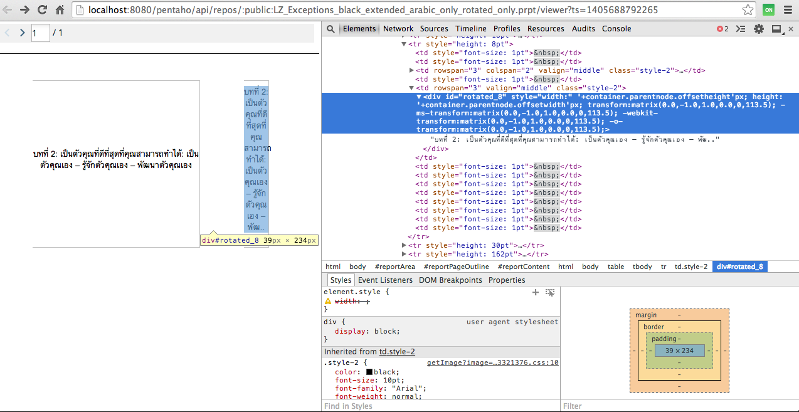Go to previous report page arrow
799x412 pixels.
pyautogui.click(x=8, y=33)
